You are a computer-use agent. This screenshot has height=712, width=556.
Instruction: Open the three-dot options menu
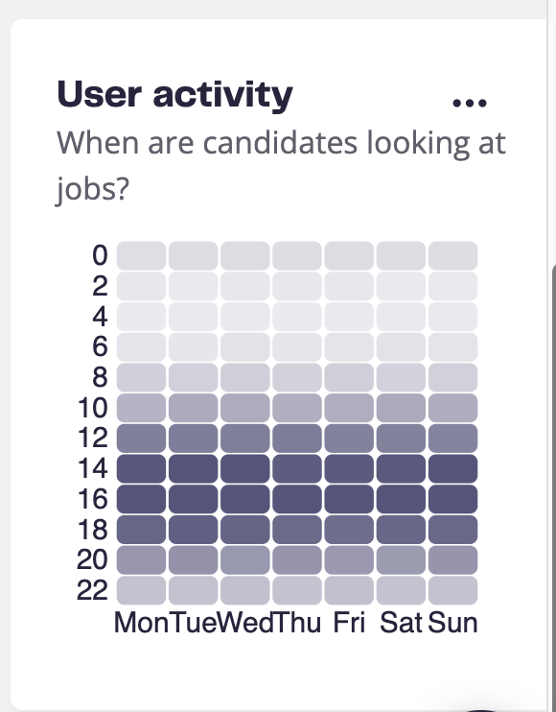[470, 103]
